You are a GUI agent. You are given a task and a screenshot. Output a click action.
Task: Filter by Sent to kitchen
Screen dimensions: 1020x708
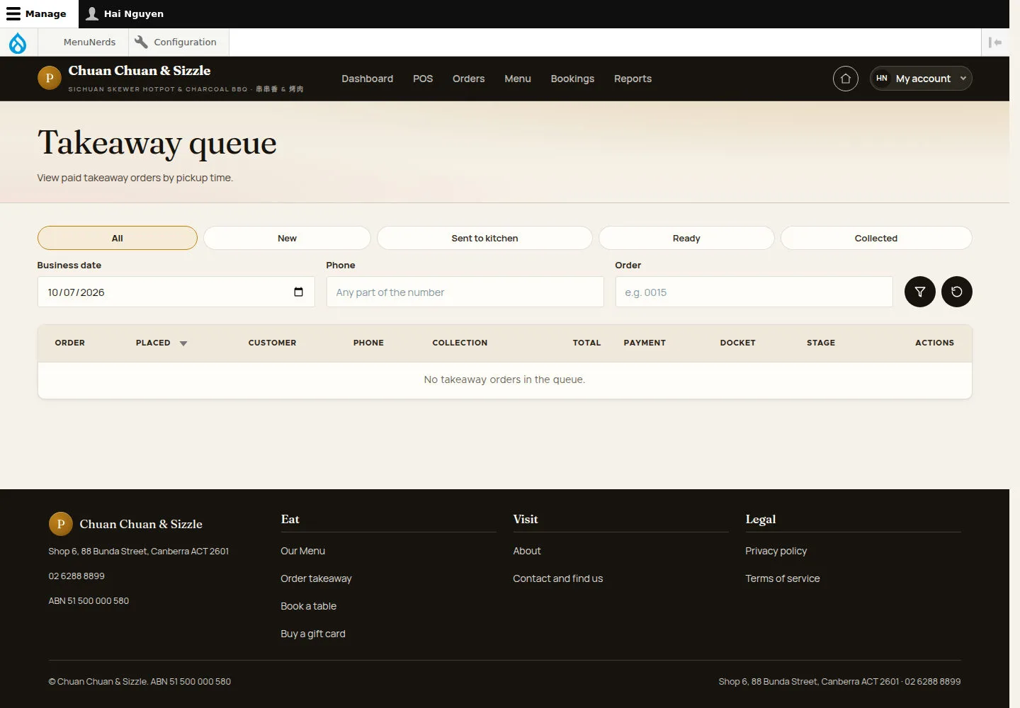[484, 238]
